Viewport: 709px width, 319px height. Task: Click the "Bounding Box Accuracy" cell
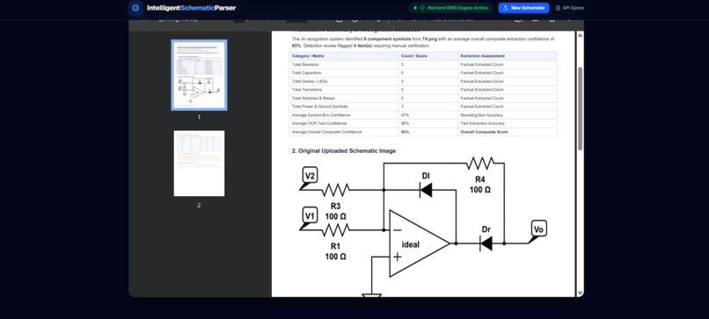click(508, 115)
